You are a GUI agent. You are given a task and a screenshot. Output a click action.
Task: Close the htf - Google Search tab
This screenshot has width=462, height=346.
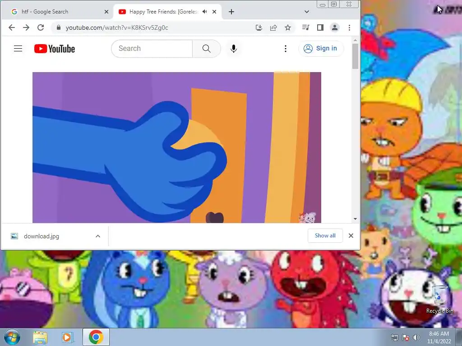(106, 12)
